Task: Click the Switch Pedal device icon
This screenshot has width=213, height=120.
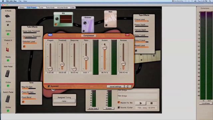Action: [x=8, y=99]
